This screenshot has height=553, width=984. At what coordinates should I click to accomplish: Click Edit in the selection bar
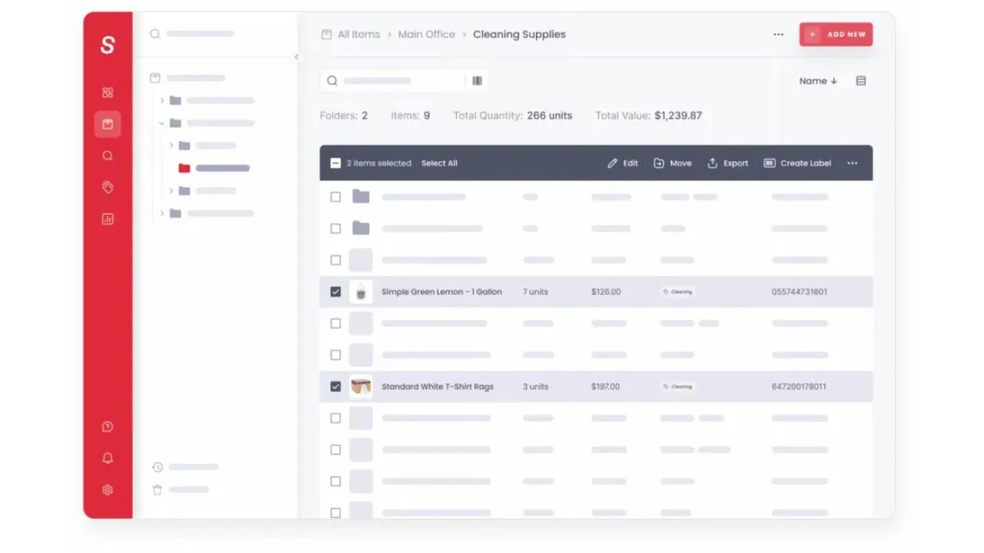(622, 163)
